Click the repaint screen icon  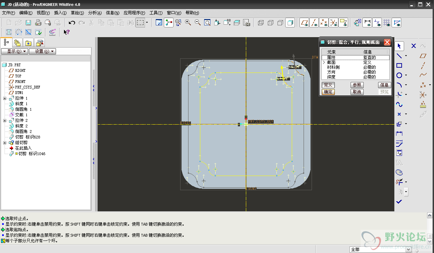point(159,23)
